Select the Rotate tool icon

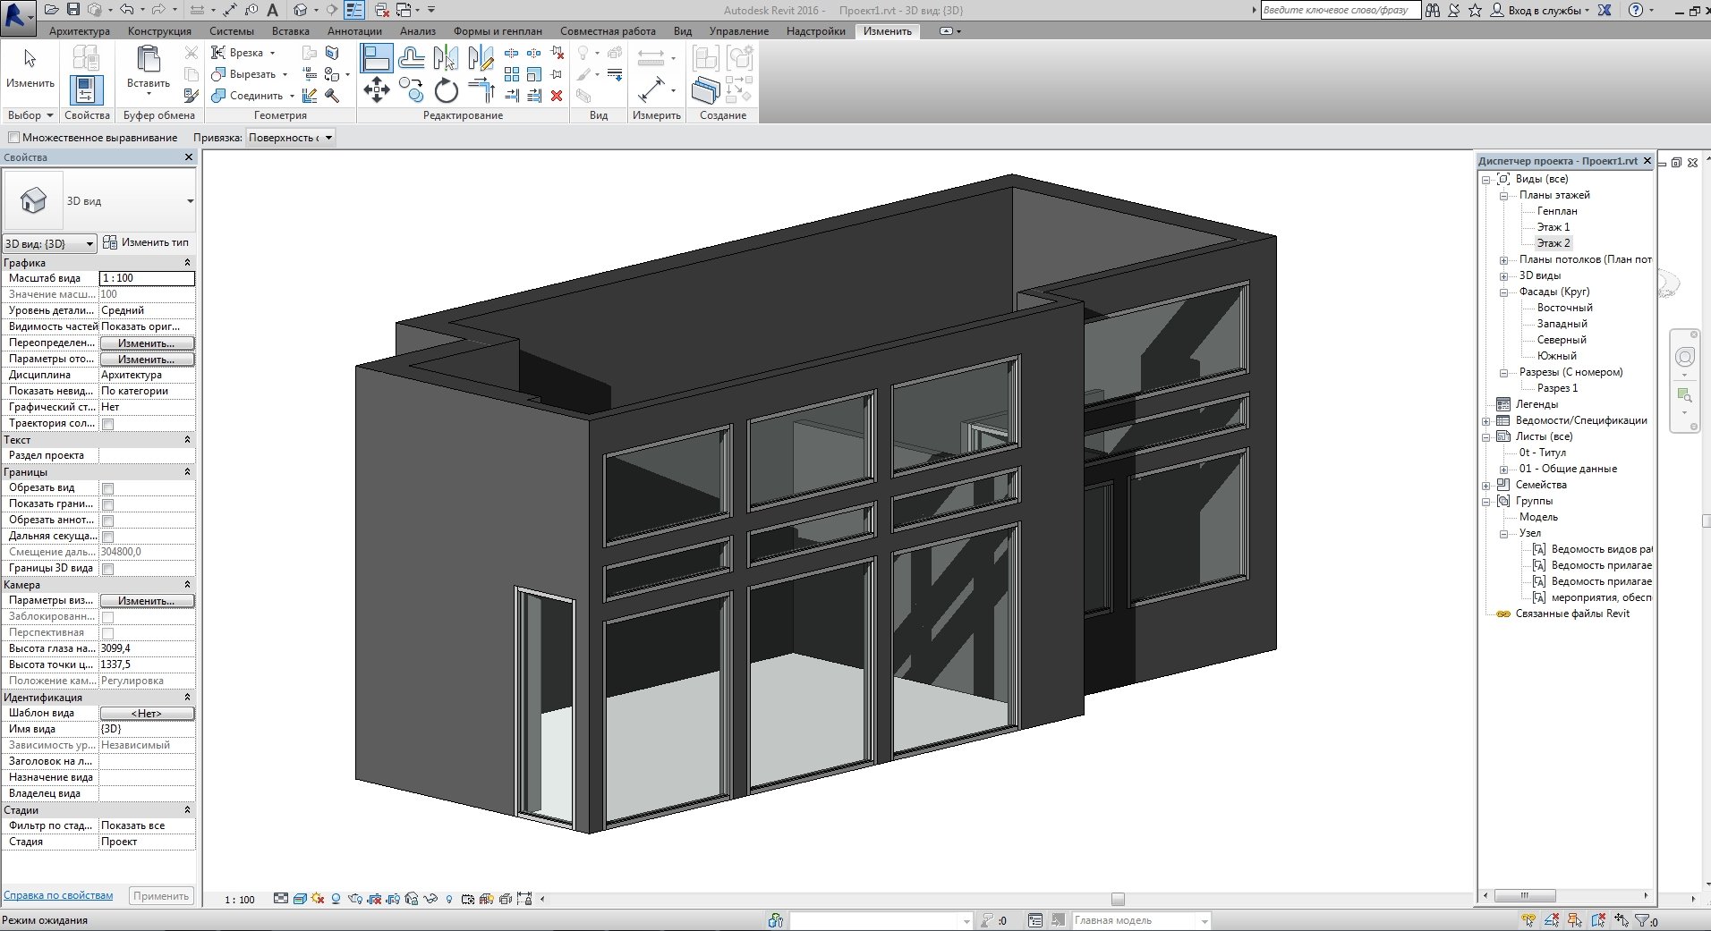click(x=446, y=90)
